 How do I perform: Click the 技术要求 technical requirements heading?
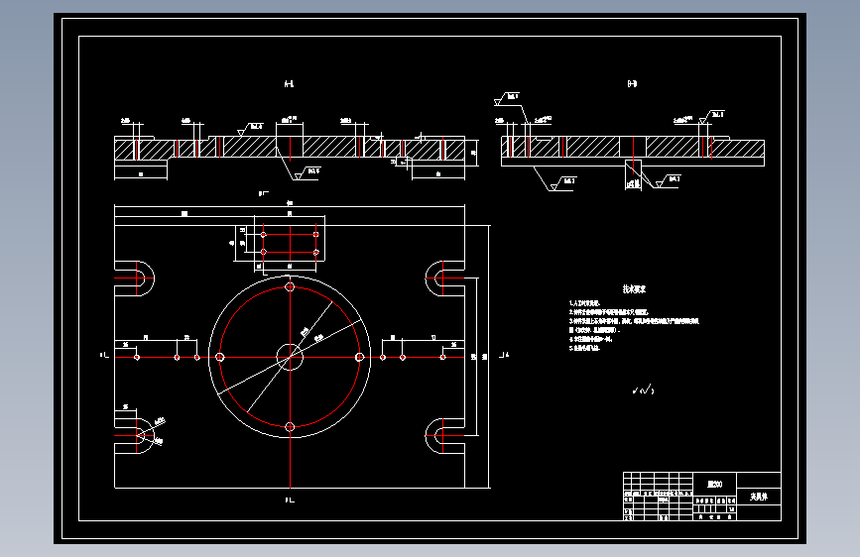pos(634,289)
